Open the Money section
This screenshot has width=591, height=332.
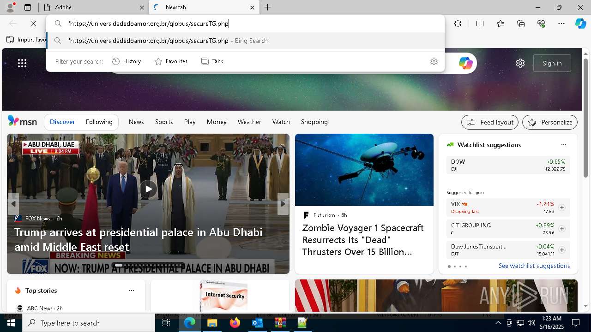pyautogui.click(x=217, y=122)
